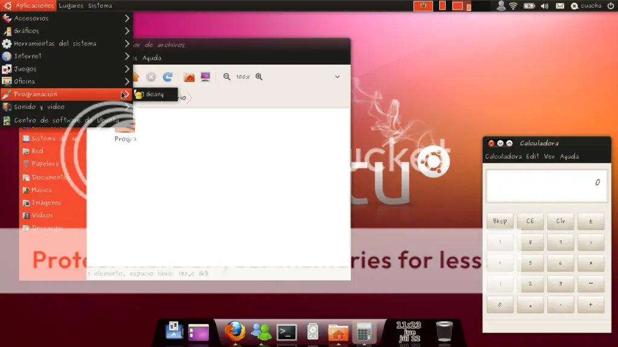
Task: Open Firefox from the dock
Action: pos(235,331)
